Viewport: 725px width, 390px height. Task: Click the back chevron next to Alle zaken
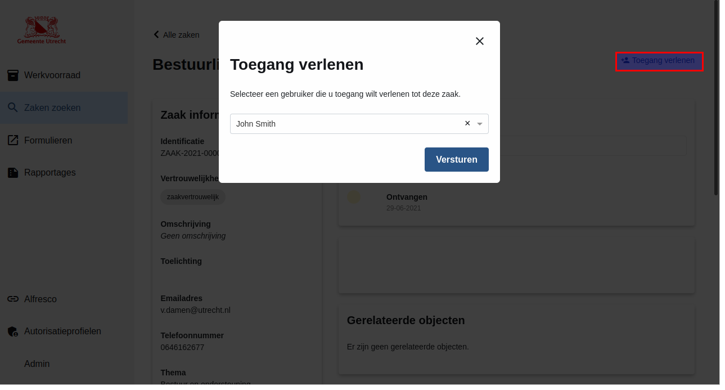click(x=156, y=34)
